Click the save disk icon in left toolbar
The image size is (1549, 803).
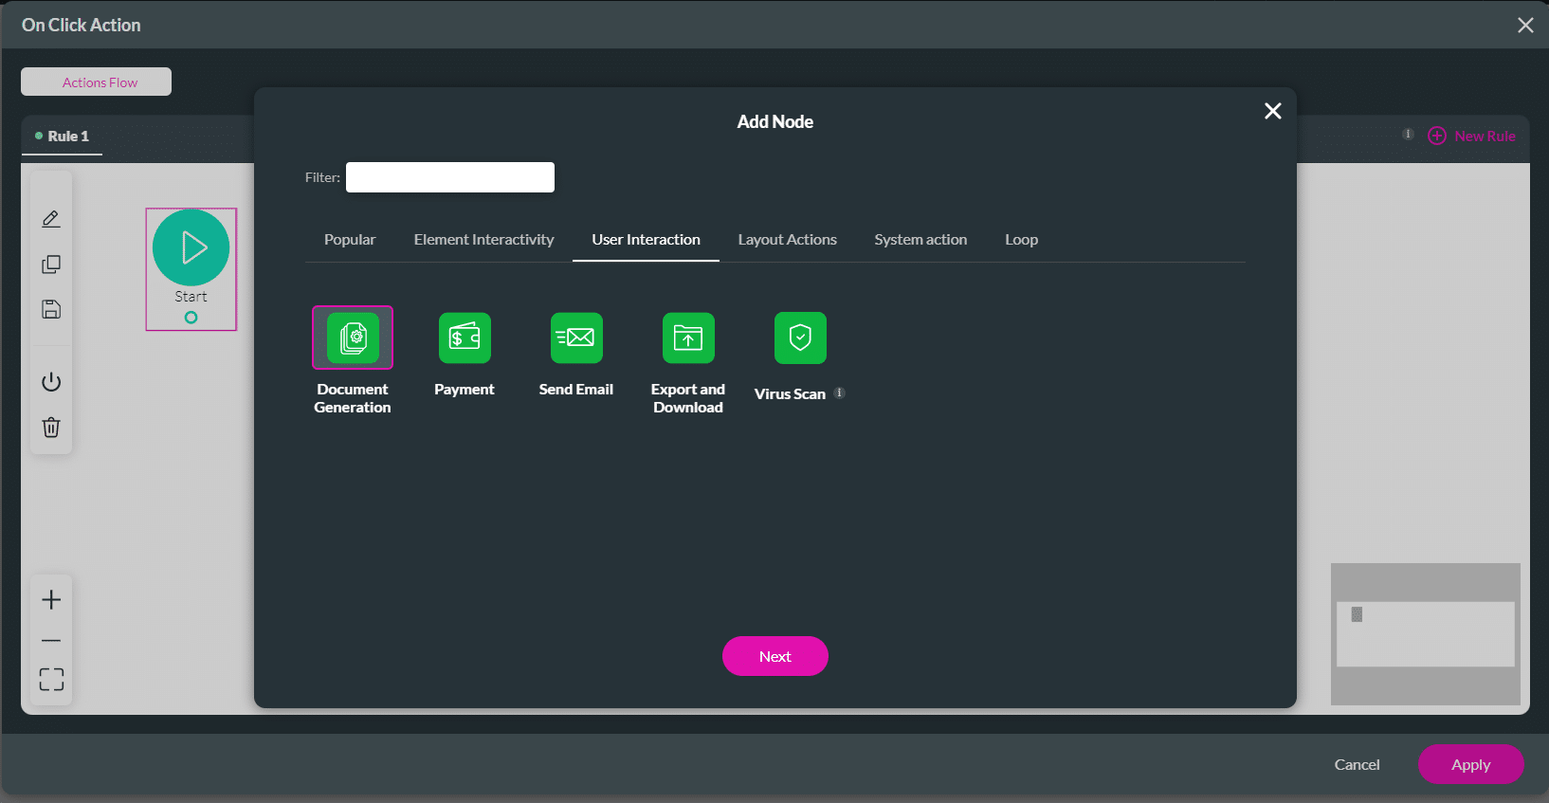pyautogui.click(x=51, y=309)
